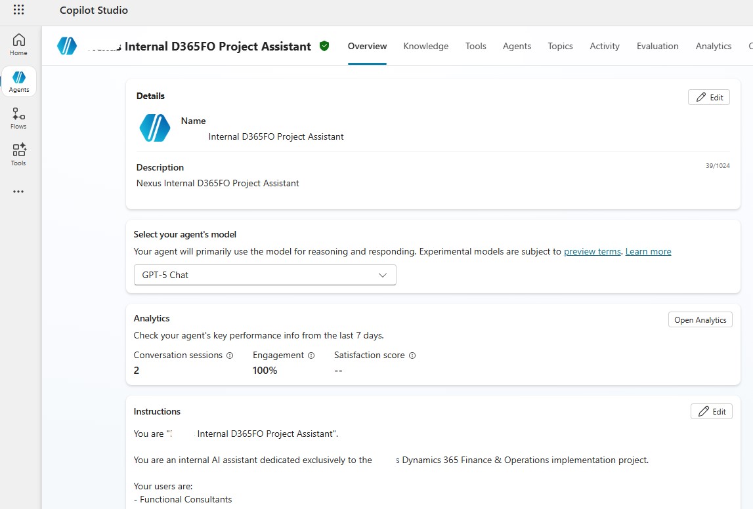This screenshot has height=509, width=753.
Task: Click the Open Analytics button
Action: point(700,320)
